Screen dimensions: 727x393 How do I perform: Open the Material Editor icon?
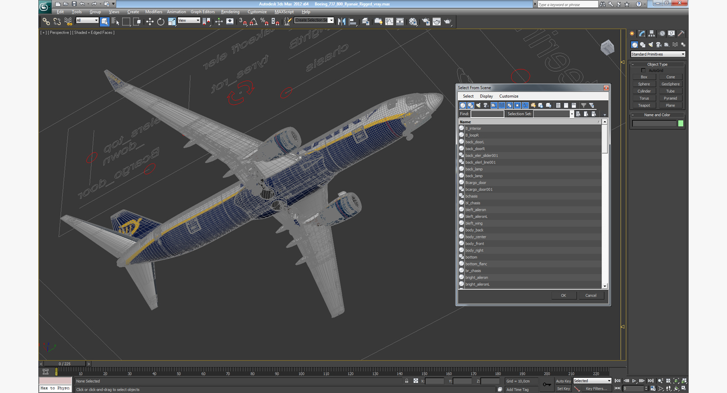click(x=413, y=22)
